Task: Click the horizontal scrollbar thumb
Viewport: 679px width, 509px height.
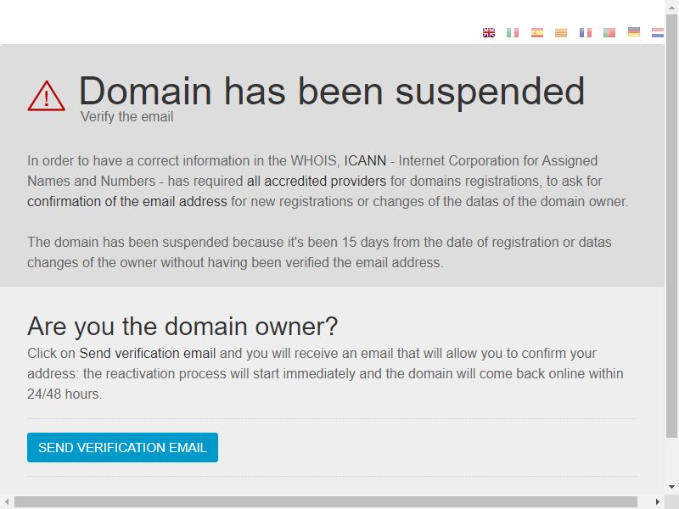Action: click(x=326, y=501)
